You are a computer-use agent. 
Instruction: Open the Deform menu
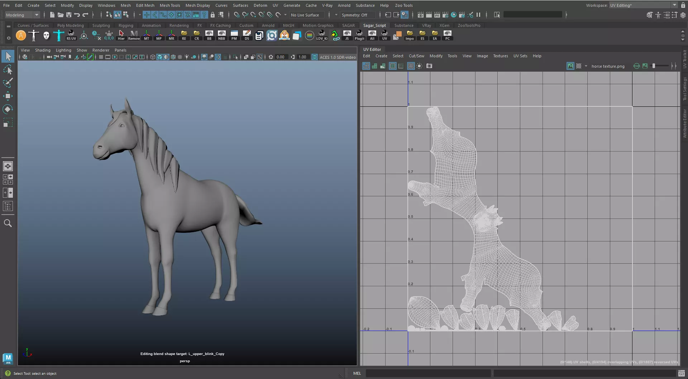pyautogui.click(x=260, y=5)
